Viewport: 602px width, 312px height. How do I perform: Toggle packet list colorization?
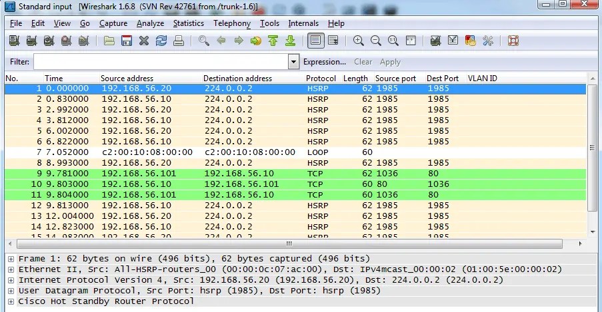[x=315, y=41]
